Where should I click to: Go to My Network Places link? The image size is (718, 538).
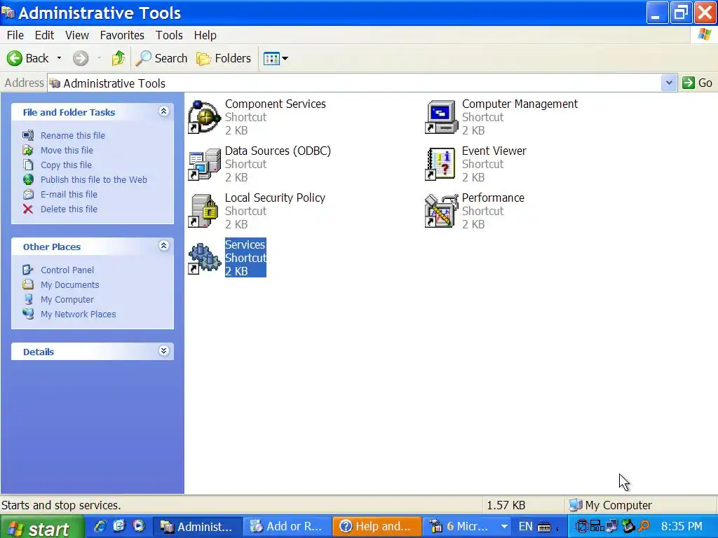(x=79, y=314)
